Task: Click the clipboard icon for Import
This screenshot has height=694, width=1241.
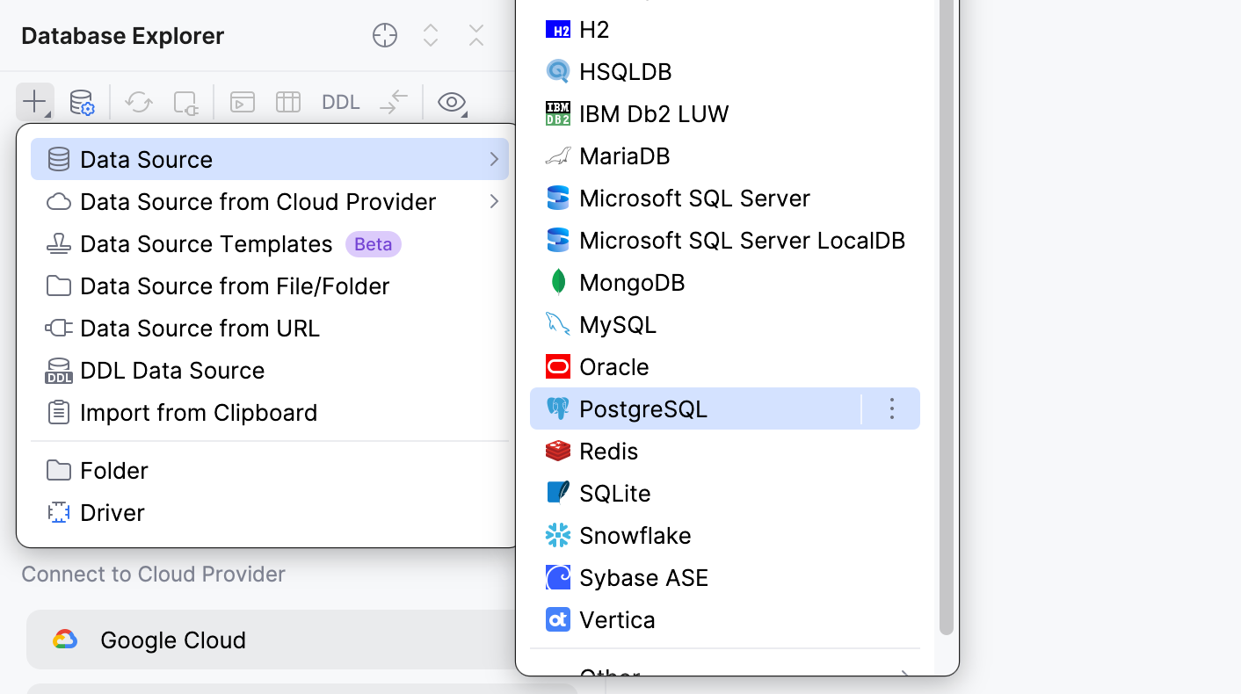Action: (59, 412)
